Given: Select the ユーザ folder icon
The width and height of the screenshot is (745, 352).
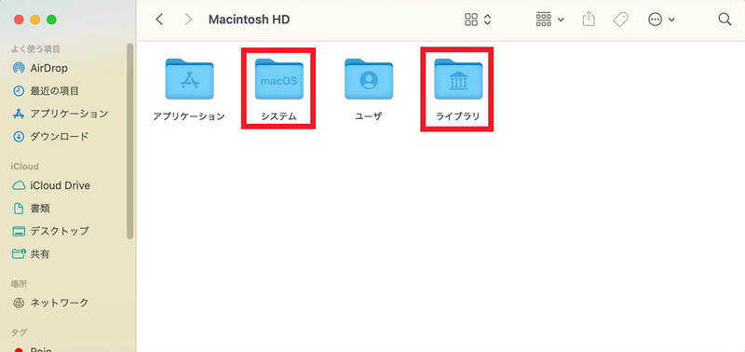Looking at the screenshot, I should tap(369, 78).
